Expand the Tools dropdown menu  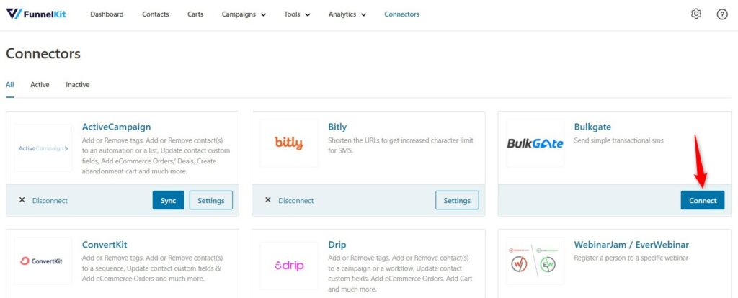[297, 14]
